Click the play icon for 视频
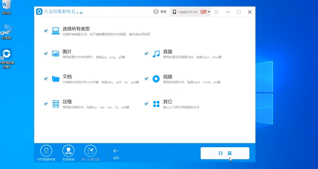Viewport: 318px width, 169px height. point(156,79)
